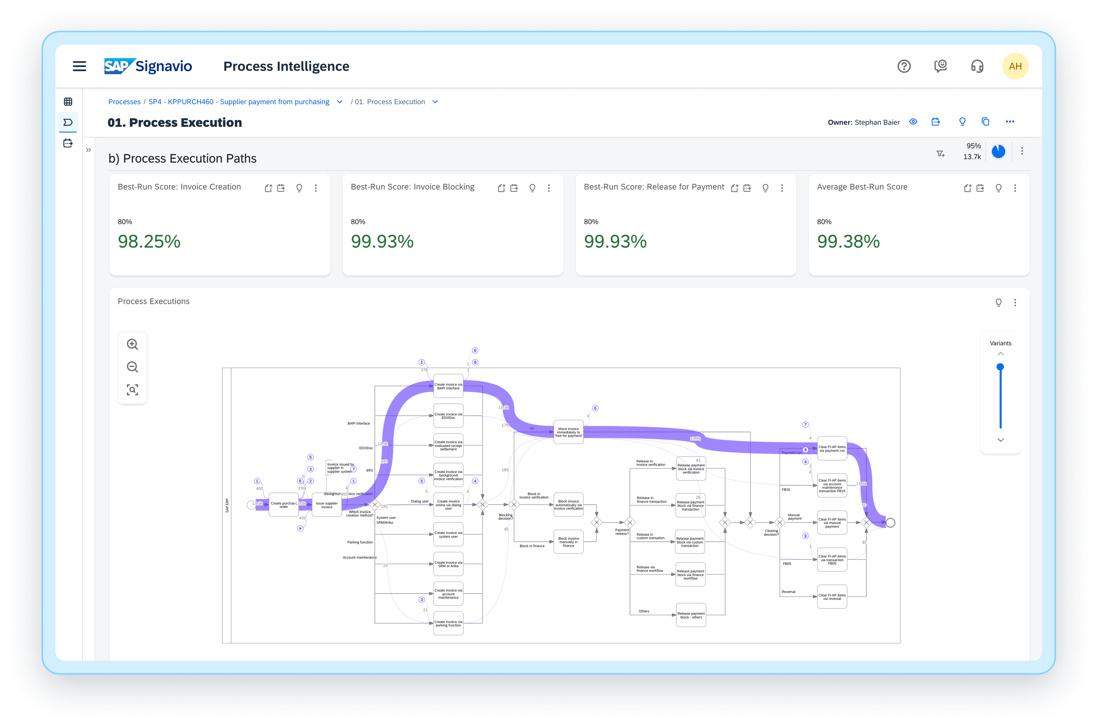This screenshot has width=1097, height=726.
Task: Open the chevron next to 01. Process Execution breadcrumb
Action: [435, 101]
